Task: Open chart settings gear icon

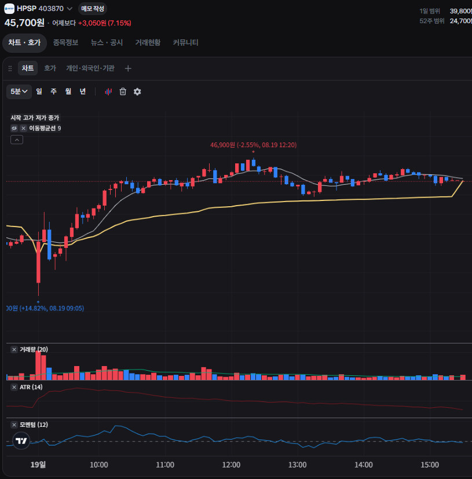Action: click(x=137, y=92)
